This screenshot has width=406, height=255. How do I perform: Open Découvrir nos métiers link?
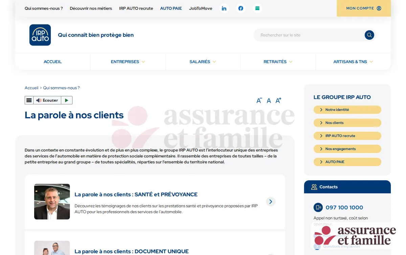[91, 8]
